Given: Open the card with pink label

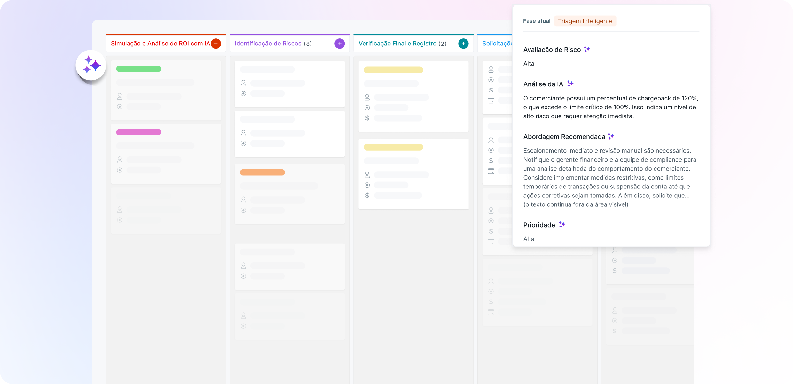Looking at the screenshot, I should 166,154.
